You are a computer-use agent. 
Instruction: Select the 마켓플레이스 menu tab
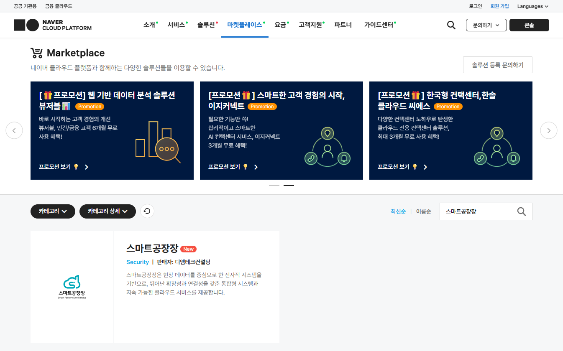coord(245,25)
